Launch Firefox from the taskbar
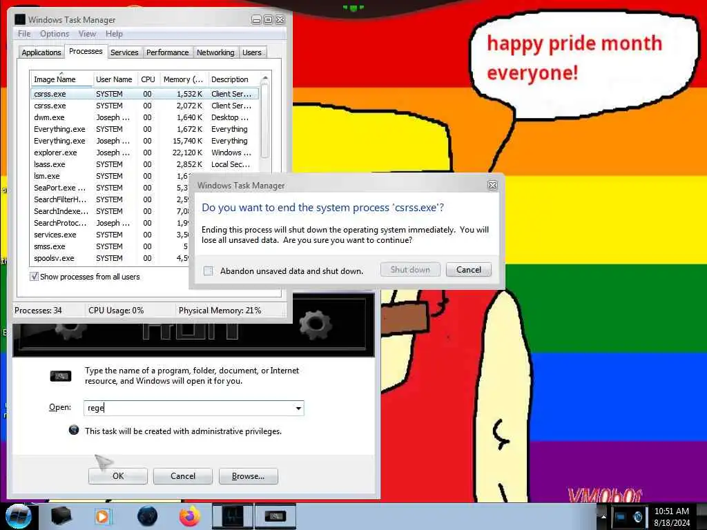 190,516
